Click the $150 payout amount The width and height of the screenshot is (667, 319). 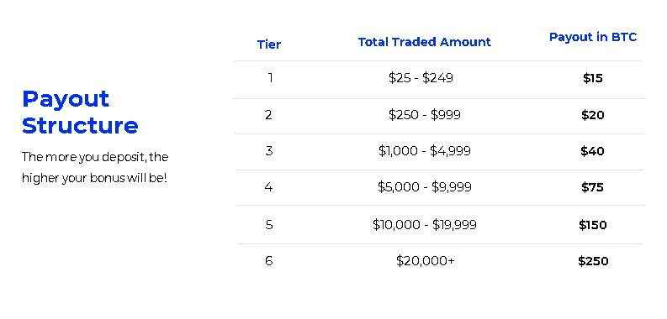pos(592,225)
